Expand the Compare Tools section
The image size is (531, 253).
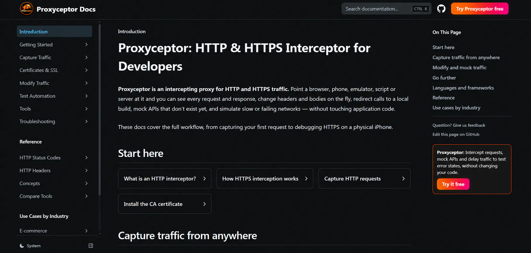[54, 196]
